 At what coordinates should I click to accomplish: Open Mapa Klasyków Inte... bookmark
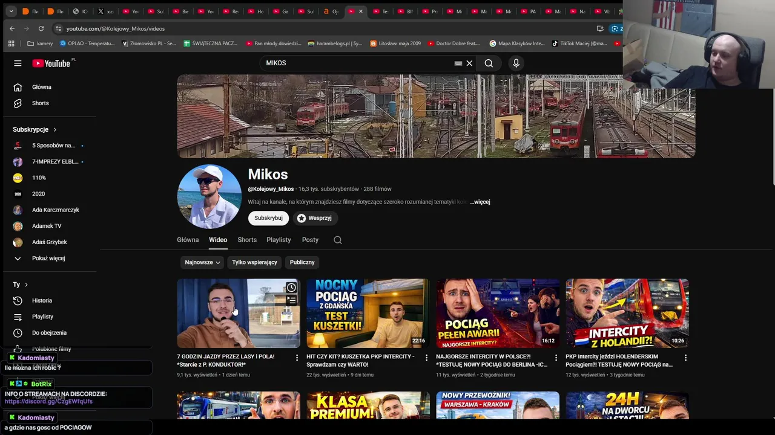point(517,43)
